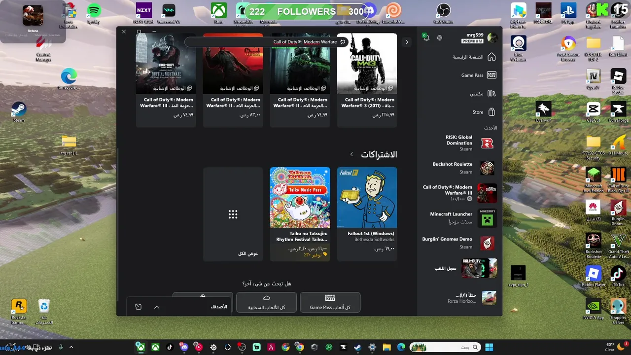
Task: Open the Xbox app home page icon
Action: point(491,57)
